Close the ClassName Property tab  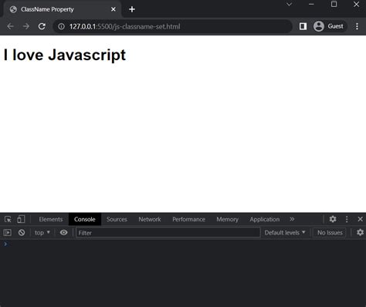click(114, 9)
